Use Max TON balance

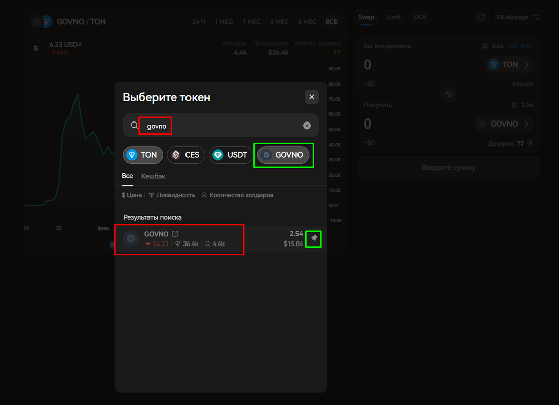pos(527,46)
